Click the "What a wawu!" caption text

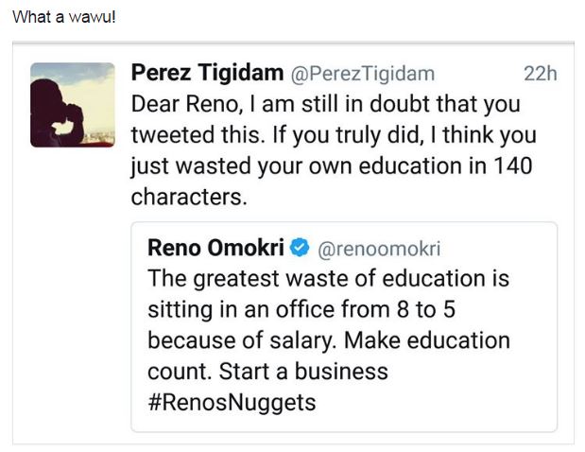63,20
